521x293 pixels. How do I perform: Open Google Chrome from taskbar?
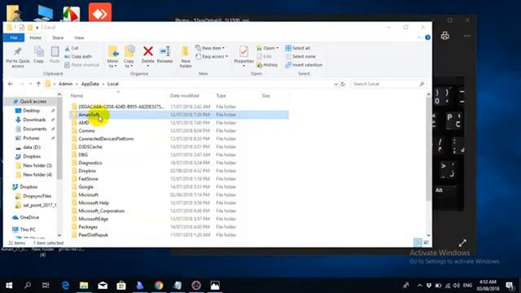pyautogui.click(x=159, y=286)
